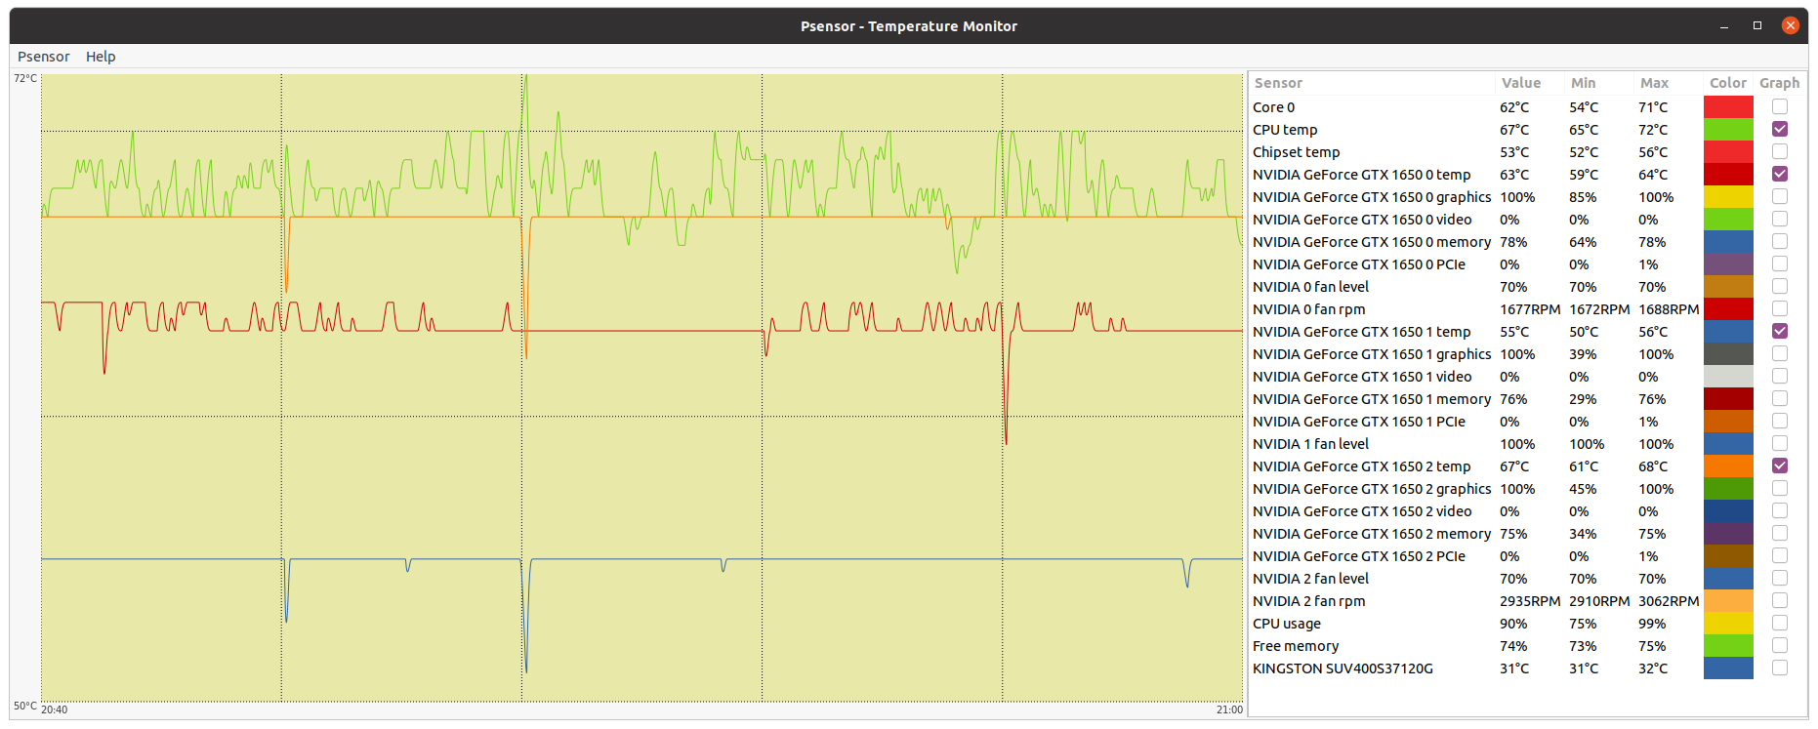Viewport: 1818px width, 729px height.
Task: Open the Help menu
Action: [x=101, y=57]
